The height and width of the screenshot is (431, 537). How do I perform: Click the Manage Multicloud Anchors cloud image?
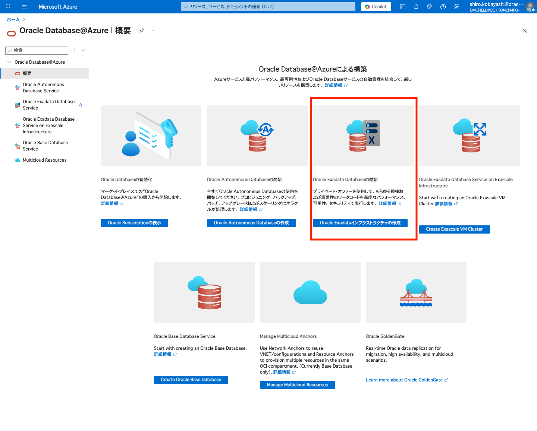(x=310, y=292)
